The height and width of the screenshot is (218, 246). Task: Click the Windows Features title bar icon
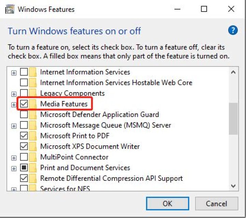(10, 9)
